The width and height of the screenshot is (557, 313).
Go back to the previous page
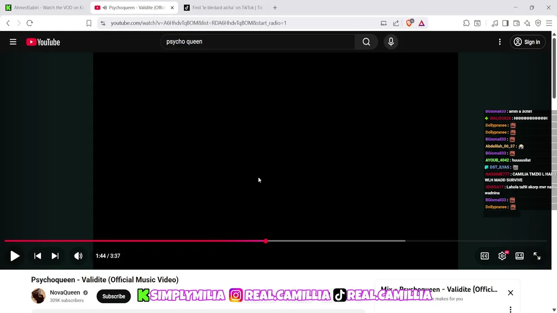point(8,23)
